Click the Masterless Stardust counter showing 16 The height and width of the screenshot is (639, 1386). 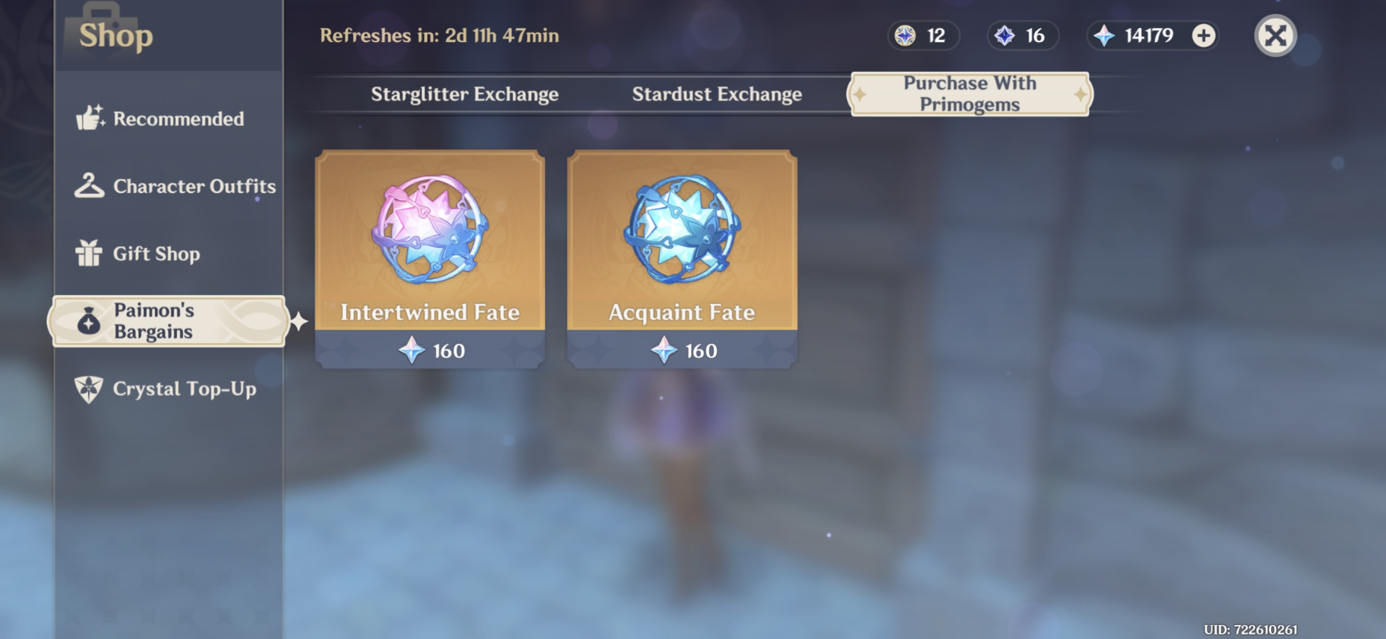pos(1022,35)
